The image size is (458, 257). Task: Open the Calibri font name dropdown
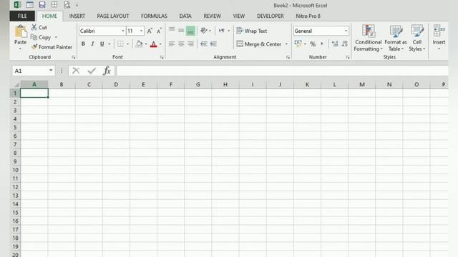[x=123, y=31]
